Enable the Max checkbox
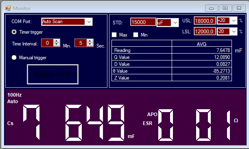The height and width of the screenshot is (149, 249). click(114, 35)
